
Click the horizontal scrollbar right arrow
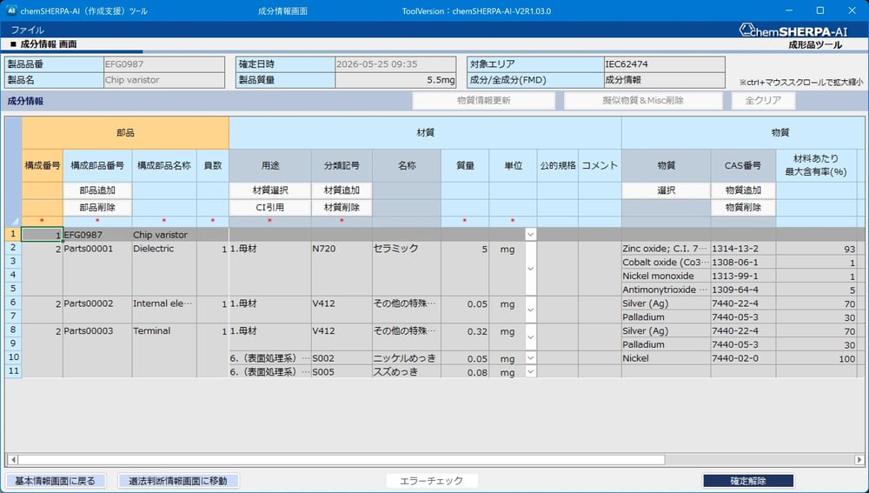click(x=859, y=460)
